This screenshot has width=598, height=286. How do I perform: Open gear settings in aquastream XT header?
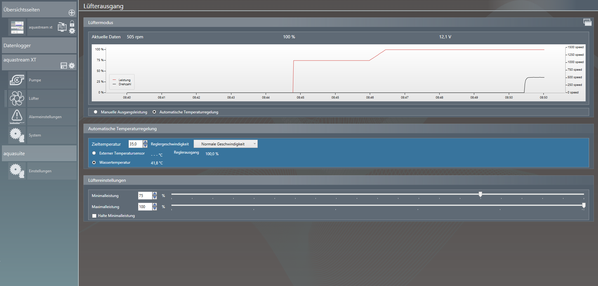pyautogui.click(x=72, y=66)
